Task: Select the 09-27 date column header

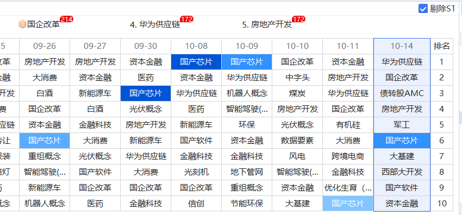Action: pyautogui.click(x=95, y=46)
